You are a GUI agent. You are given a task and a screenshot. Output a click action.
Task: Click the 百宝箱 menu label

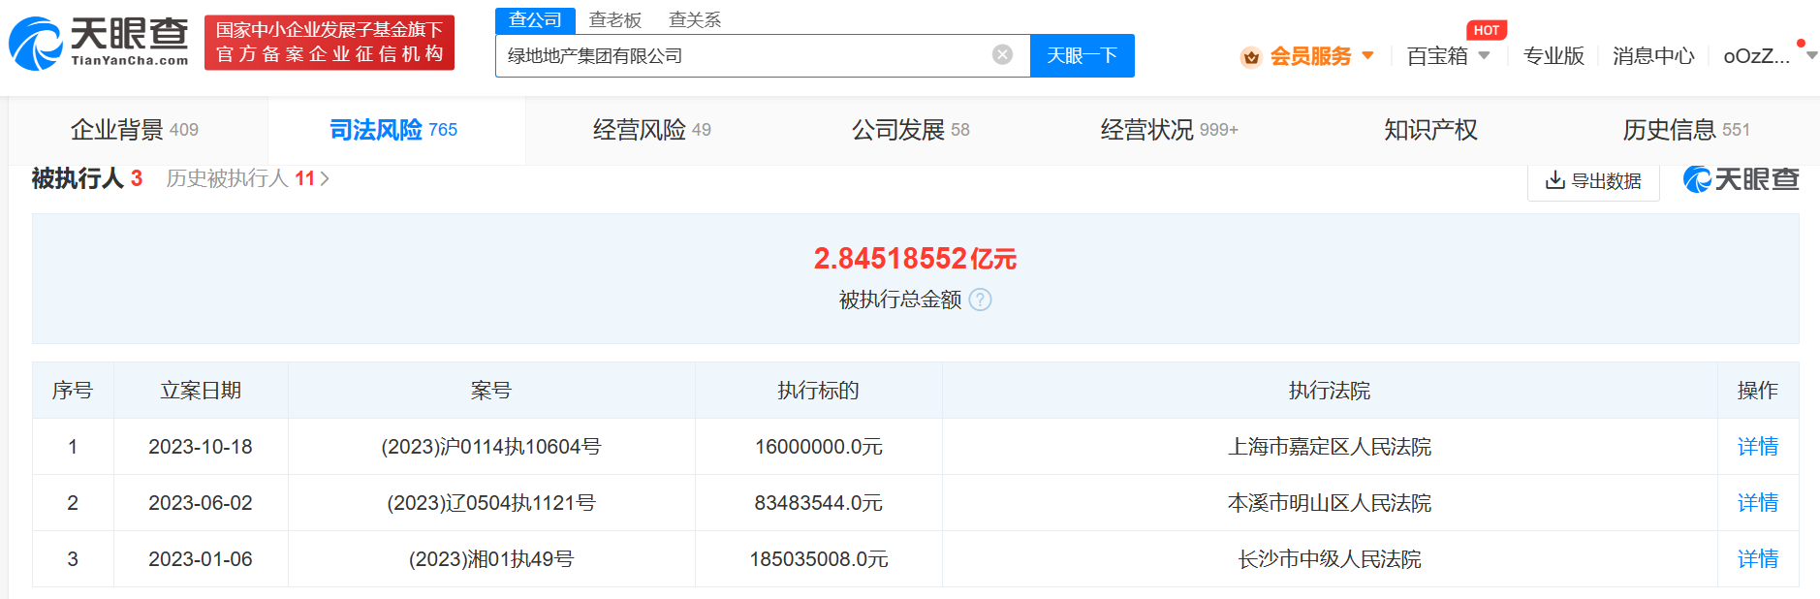click(1437, 55)
